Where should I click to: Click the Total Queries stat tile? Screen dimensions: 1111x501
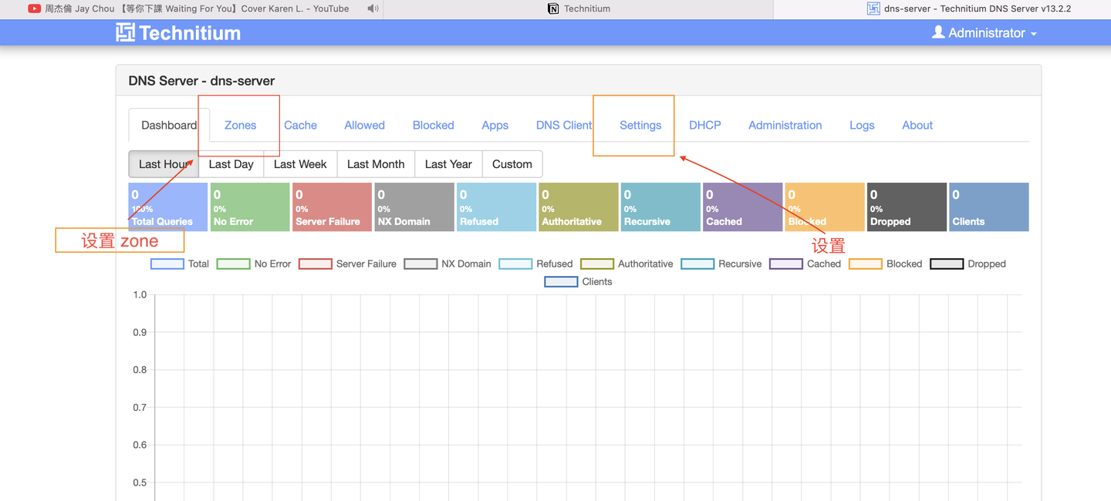(x=168, y=207)
